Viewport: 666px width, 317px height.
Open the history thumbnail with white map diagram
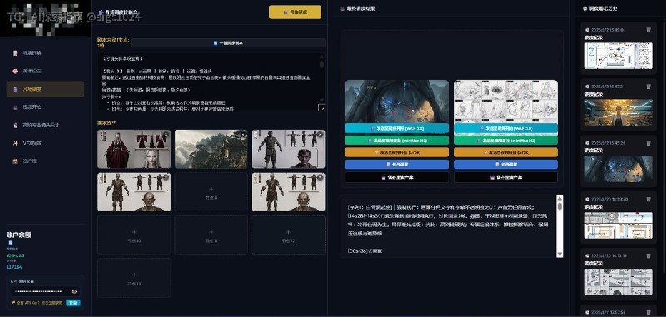click(619, 56)
